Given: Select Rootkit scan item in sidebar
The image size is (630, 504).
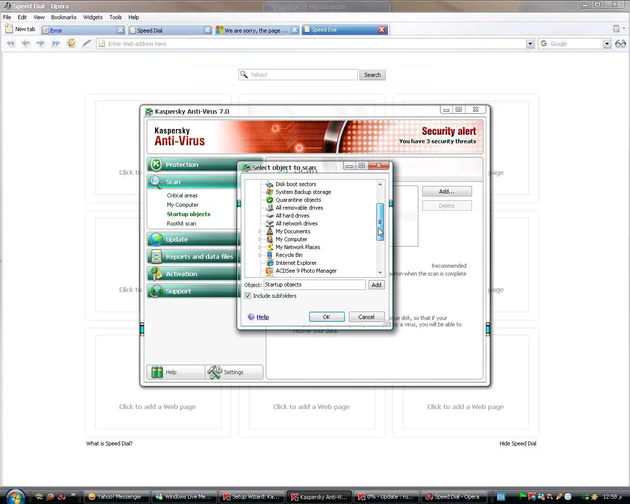Looking at the screenshot, I should click(x=182, y=223).
